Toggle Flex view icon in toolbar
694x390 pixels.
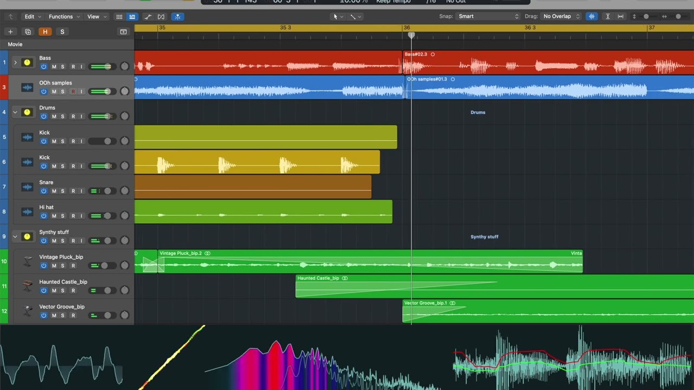[x=161, y=17]
